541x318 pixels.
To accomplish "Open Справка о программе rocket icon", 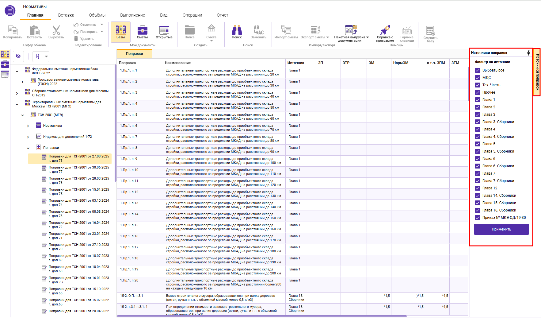I will tap(385, 33).
